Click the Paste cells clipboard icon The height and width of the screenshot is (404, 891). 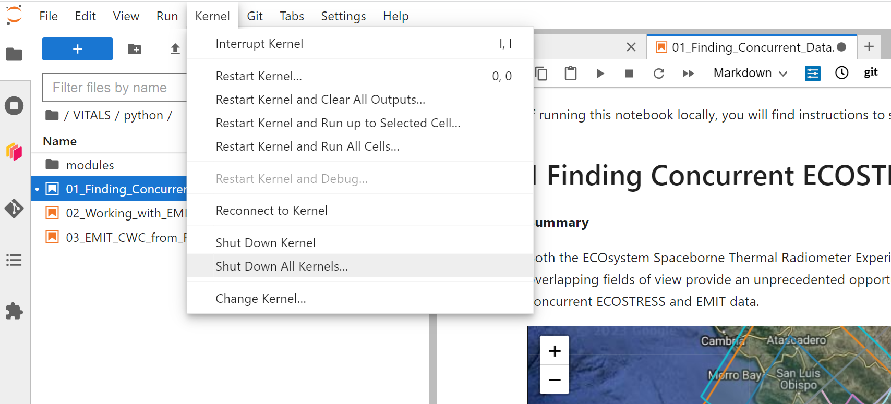pyautogui.click(x=571, y=74)
